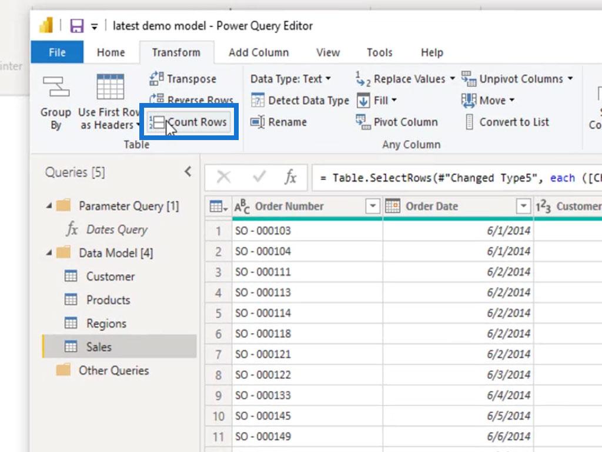Viewport: 602px width, 452px height.
Task: Select the Dates Query function
Action: 116,230
